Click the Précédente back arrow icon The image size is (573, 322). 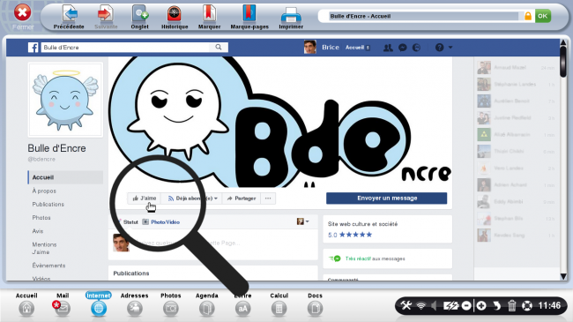70,14
